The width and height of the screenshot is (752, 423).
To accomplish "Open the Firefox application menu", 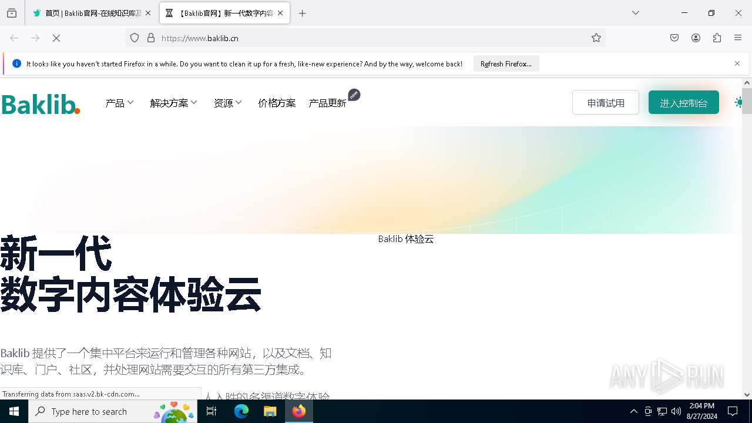I will click(x=738, y=38).
